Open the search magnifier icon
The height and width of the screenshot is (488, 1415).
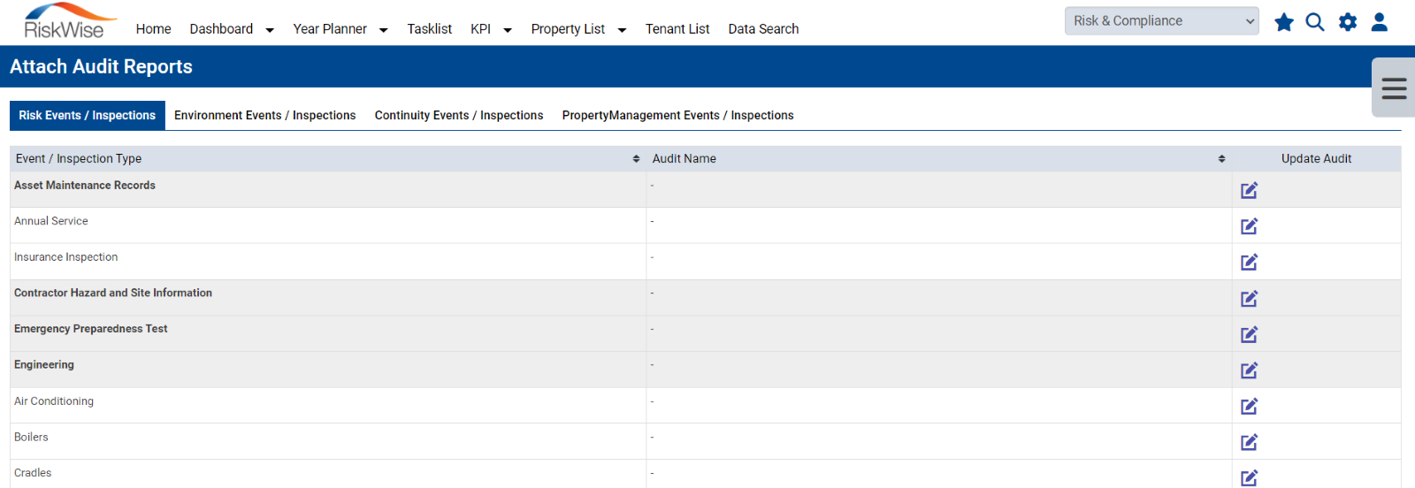pos(1315,22)
